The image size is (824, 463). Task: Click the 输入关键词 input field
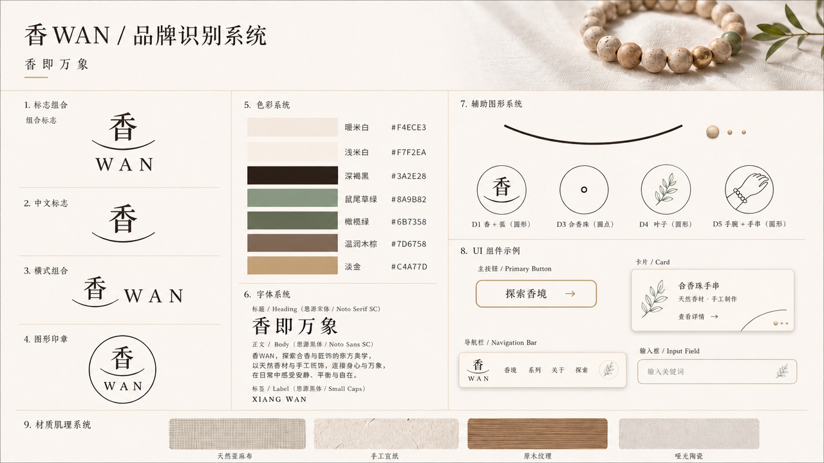(x=717, y=372)
